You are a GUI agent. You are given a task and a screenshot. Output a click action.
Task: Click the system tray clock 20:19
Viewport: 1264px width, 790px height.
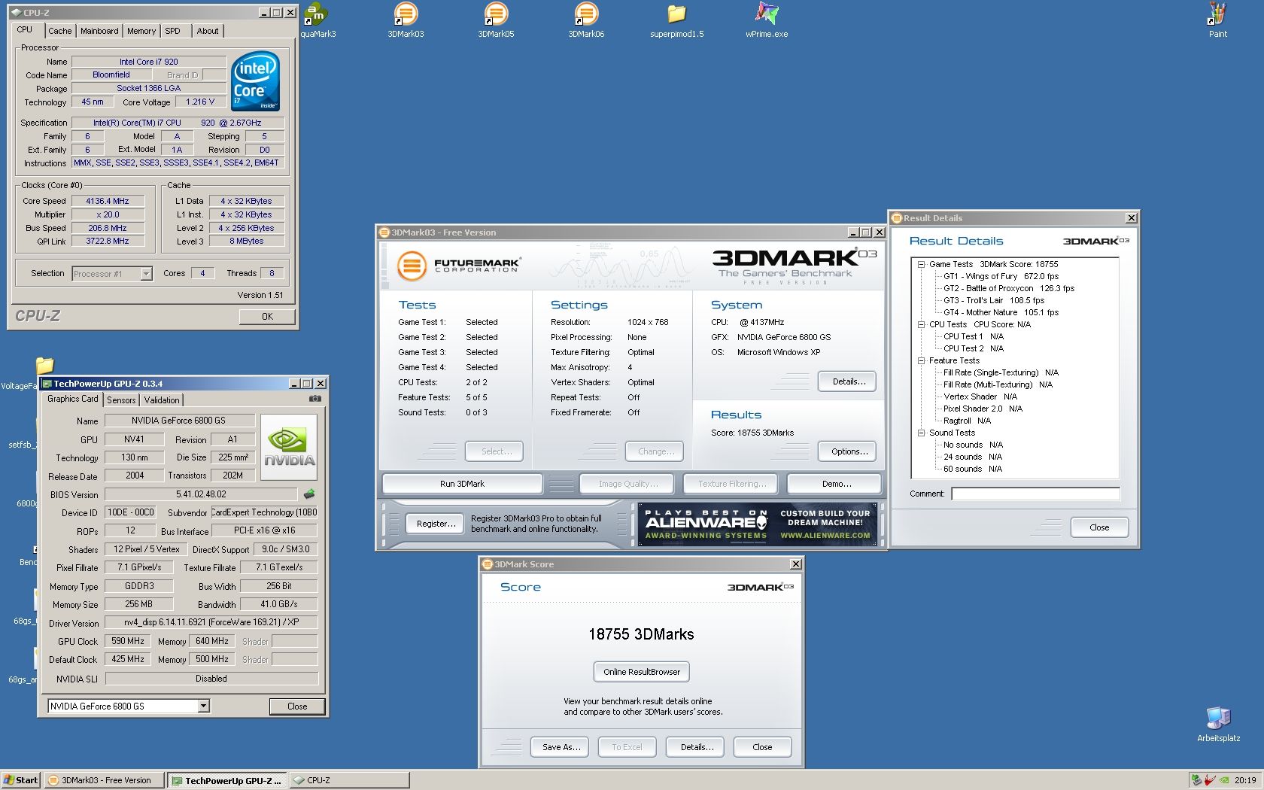[1244, 780]
